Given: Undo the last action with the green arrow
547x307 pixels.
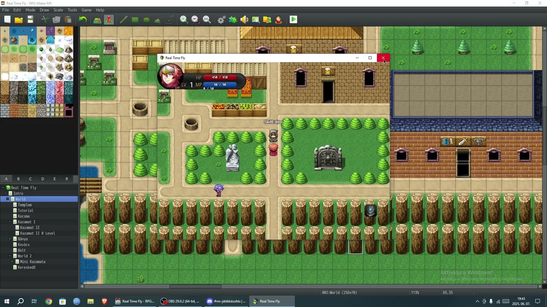Looking at the screenshot, I should pyautogui.click(x=83, y=20).
